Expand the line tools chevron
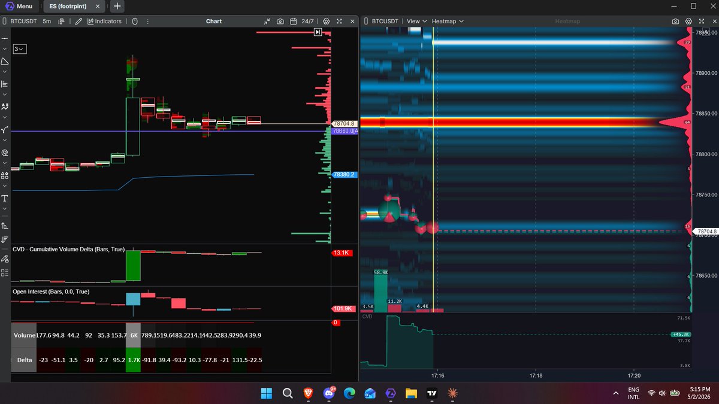Viewport: 719px width, 404px height. [5, 49]
